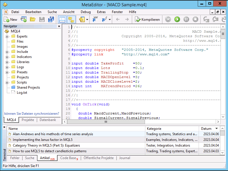Open the Debug menu
Screen dimensions: 228x171
pos(86,12)
